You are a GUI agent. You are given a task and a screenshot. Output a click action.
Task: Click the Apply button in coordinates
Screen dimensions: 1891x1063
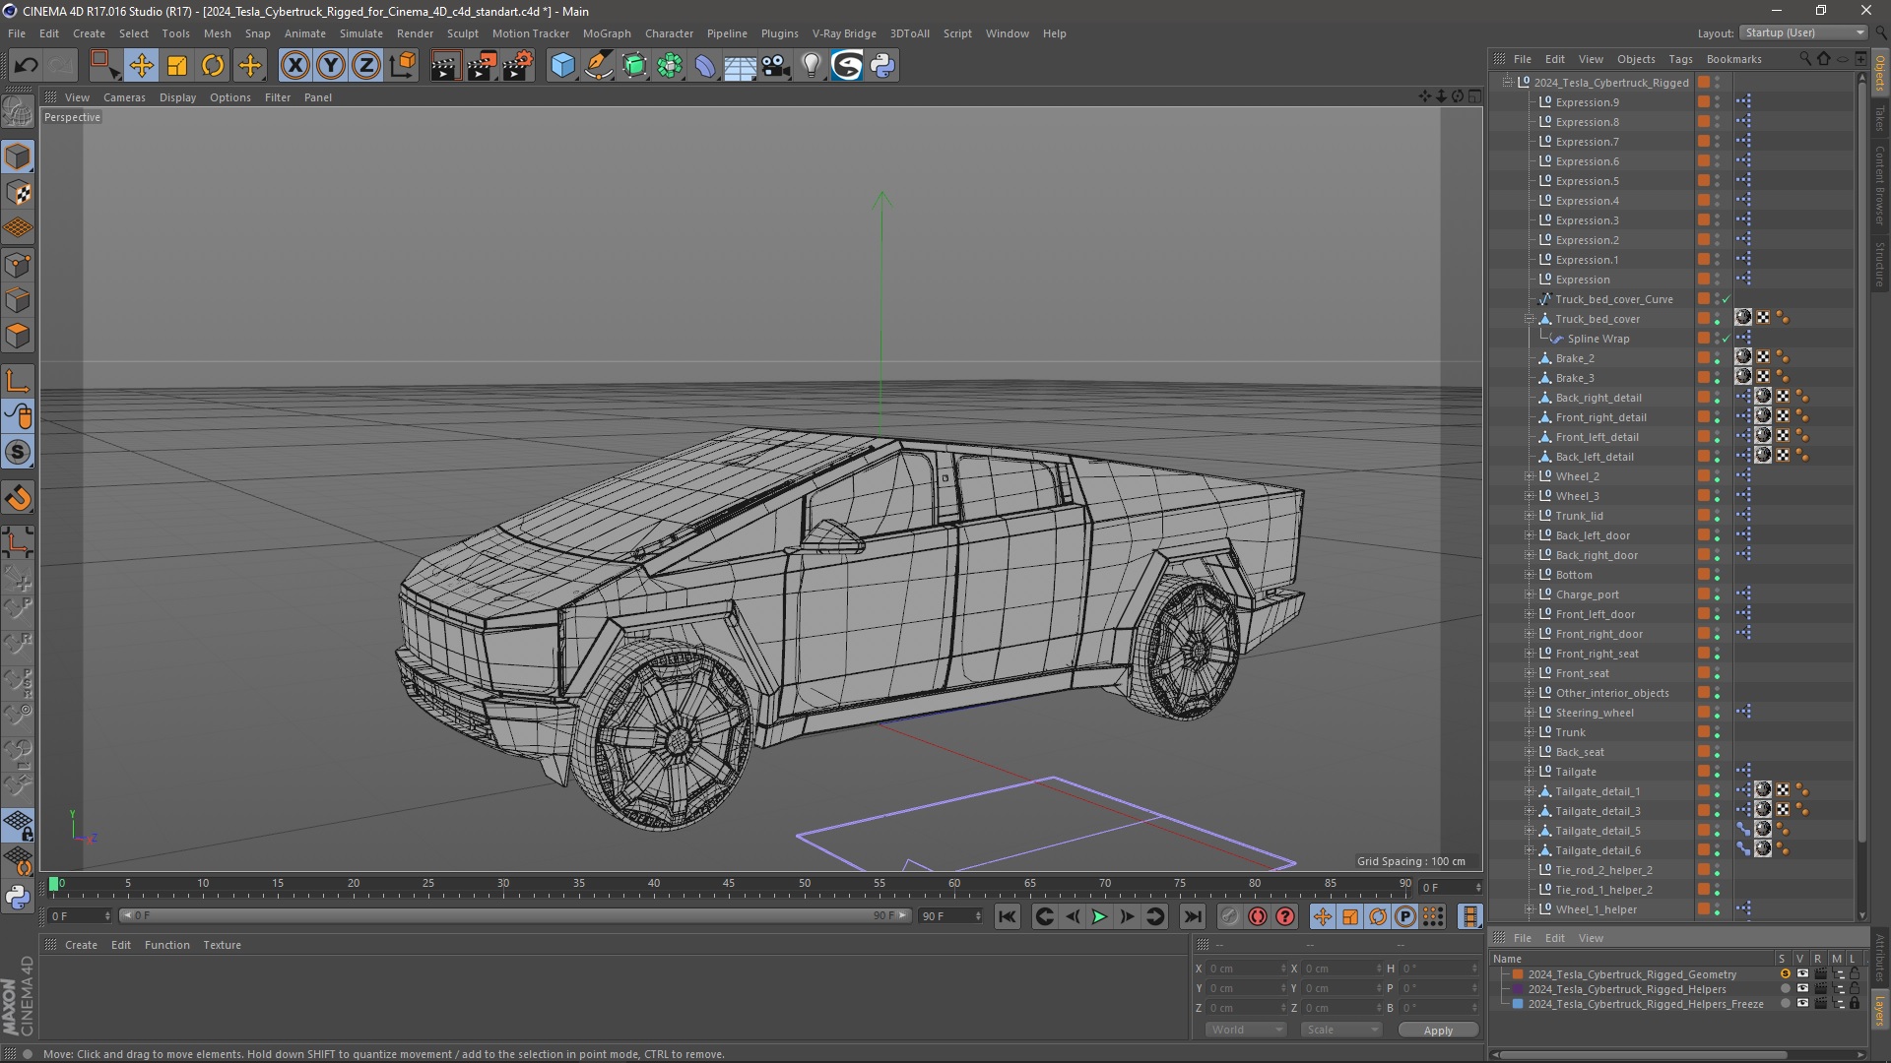(x=1438, y=1030)
